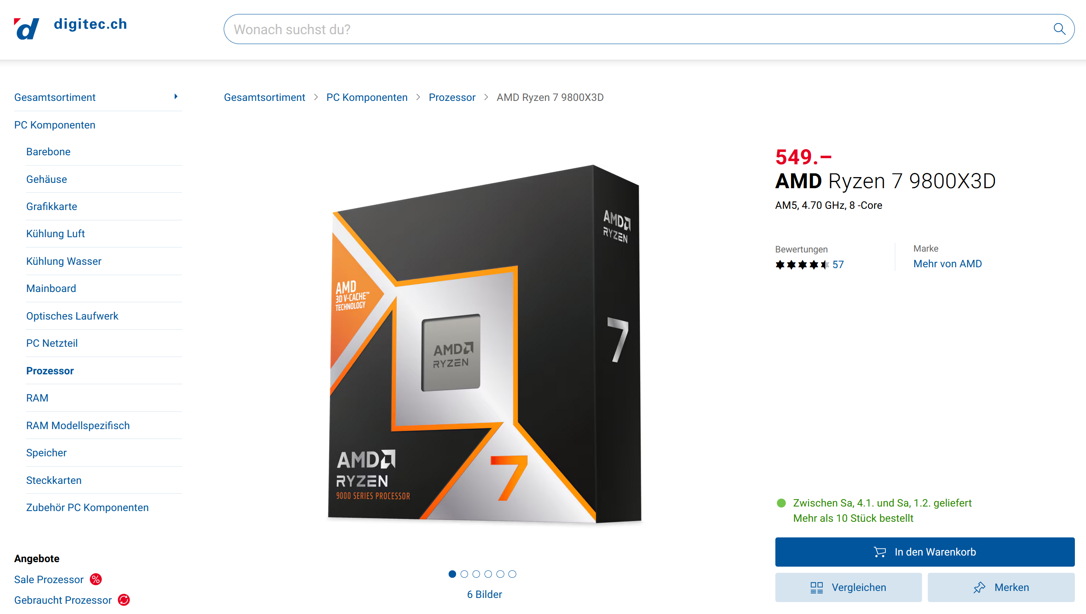
Task: Expand the Gesamtsortiment sidebar arrow
Action: (x=176, y=97)
